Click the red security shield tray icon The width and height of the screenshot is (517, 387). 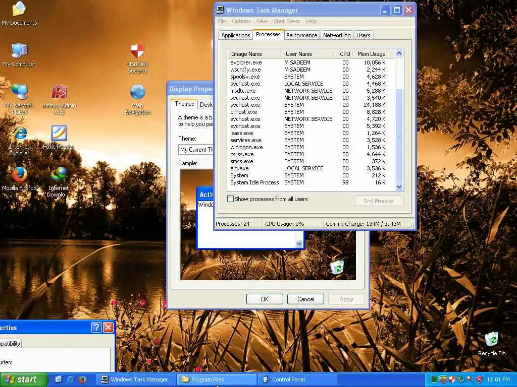(479, 379)
